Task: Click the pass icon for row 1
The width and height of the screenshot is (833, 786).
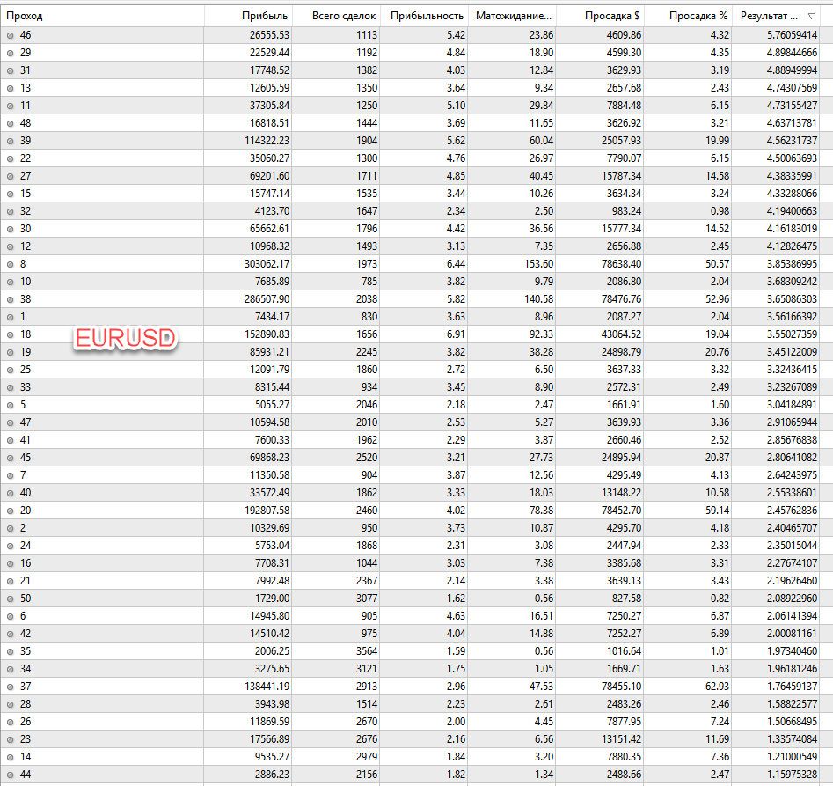Action: pyautogui.click(x=10, y=317)
